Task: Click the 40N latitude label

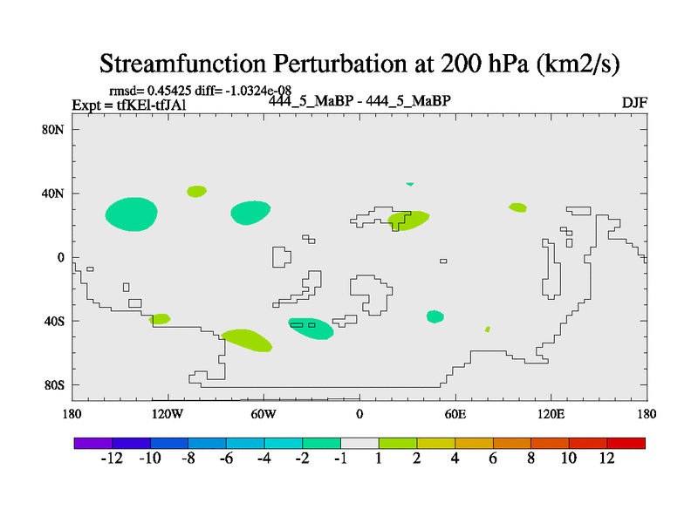Action: (x=53, y=194)
